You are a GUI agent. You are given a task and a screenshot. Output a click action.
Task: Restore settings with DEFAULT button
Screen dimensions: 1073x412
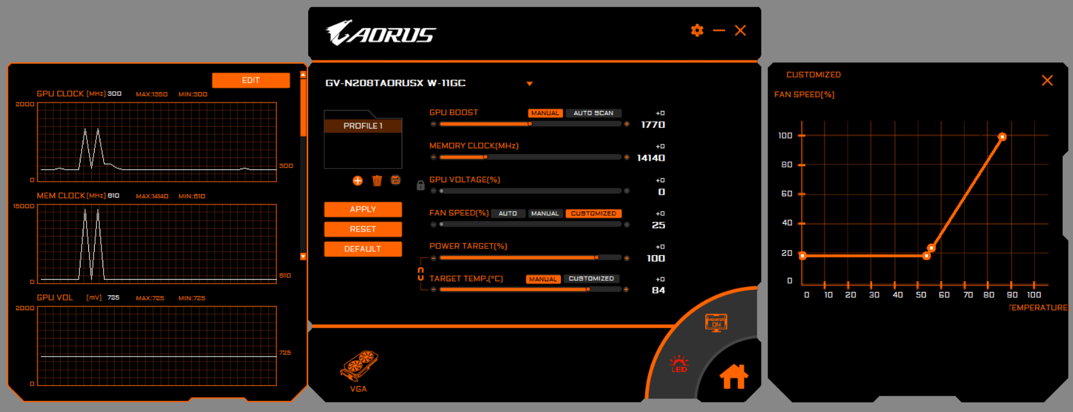click(363, 249)
